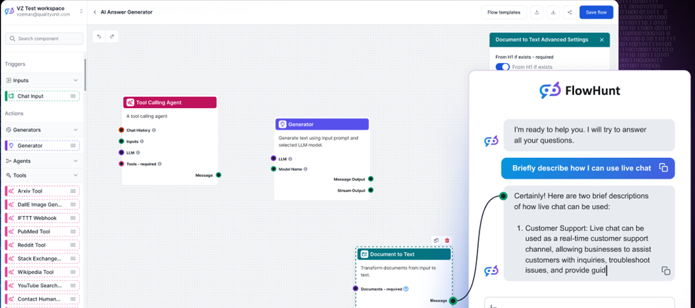Click the undo icon in the flow editor
695x308 pixels.
point(99,36)
